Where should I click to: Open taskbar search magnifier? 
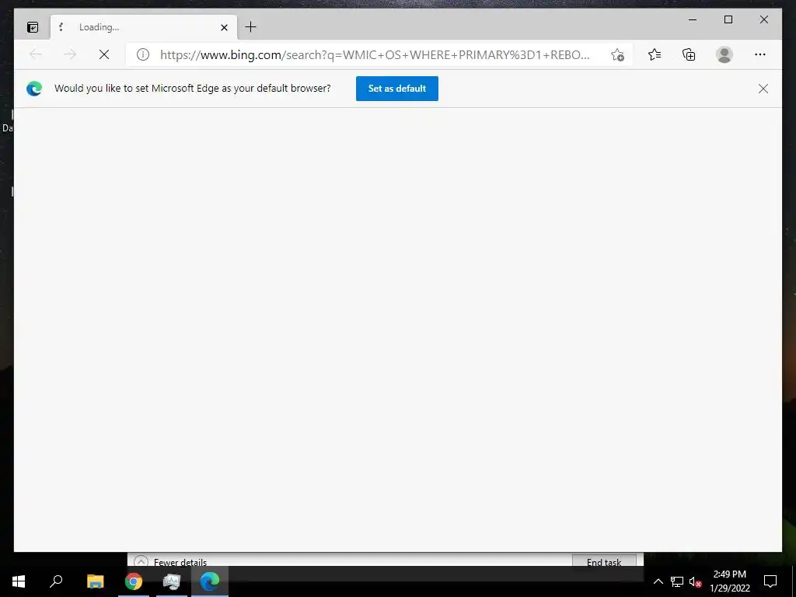click(x=56, y=581)
